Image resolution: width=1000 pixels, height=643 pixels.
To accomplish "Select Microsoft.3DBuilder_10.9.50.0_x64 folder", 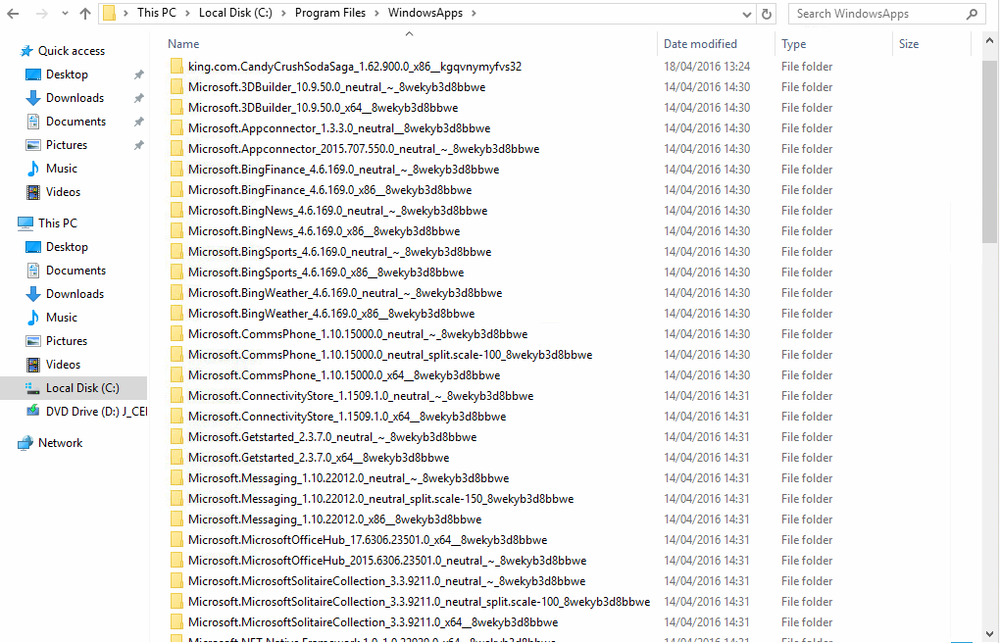I will [x=323, y=108].
